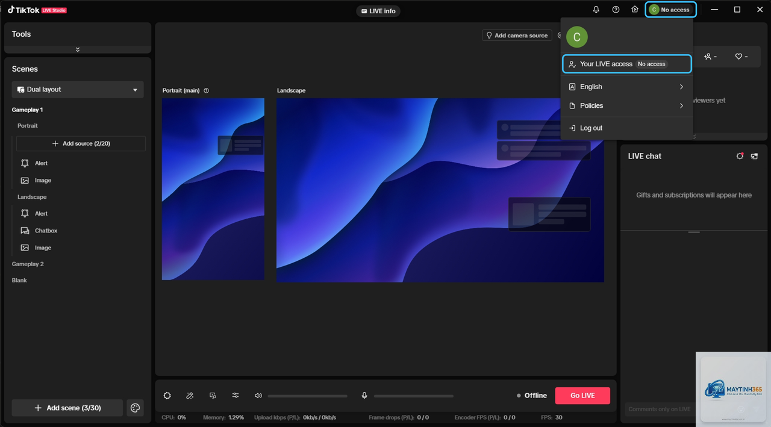
Task: Open the notifications bell
Action: pyautogui.click(x=596, y=10)
